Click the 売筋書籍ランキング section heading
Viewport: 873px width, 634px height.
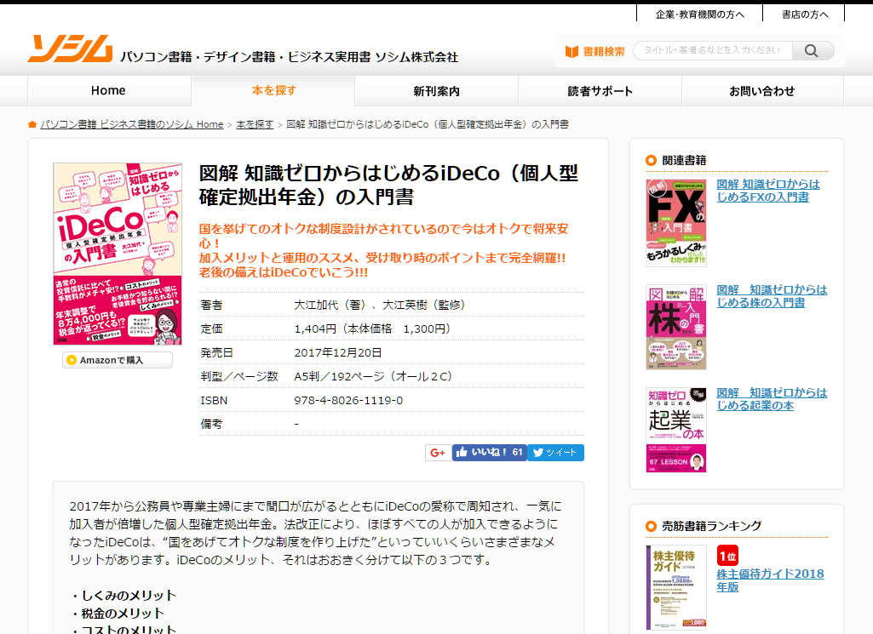pyautogui.click(x=711, y=526)
